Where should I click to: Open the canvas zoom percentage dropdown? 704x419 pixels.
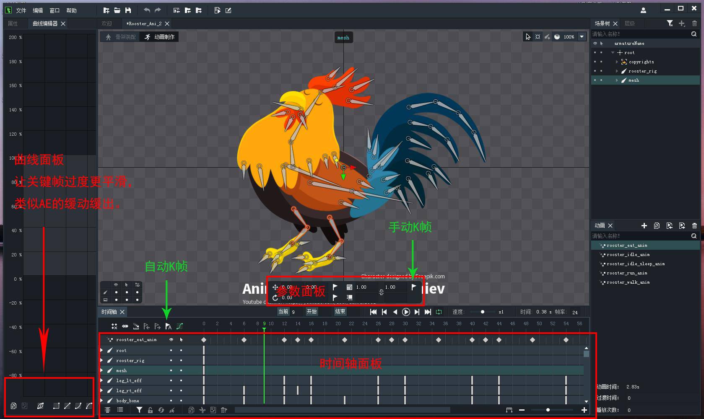pos(582,37)
